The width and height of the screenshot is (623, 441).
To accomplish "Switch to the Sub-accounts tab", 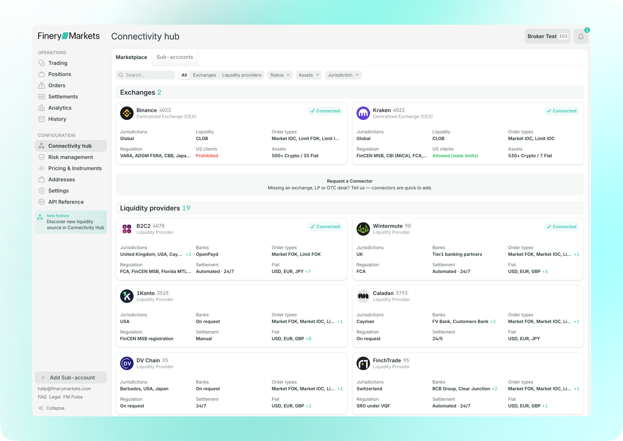I will click(175, 57).
